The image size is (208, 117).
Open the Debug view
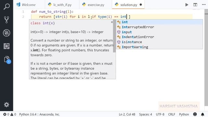(6, 33)
